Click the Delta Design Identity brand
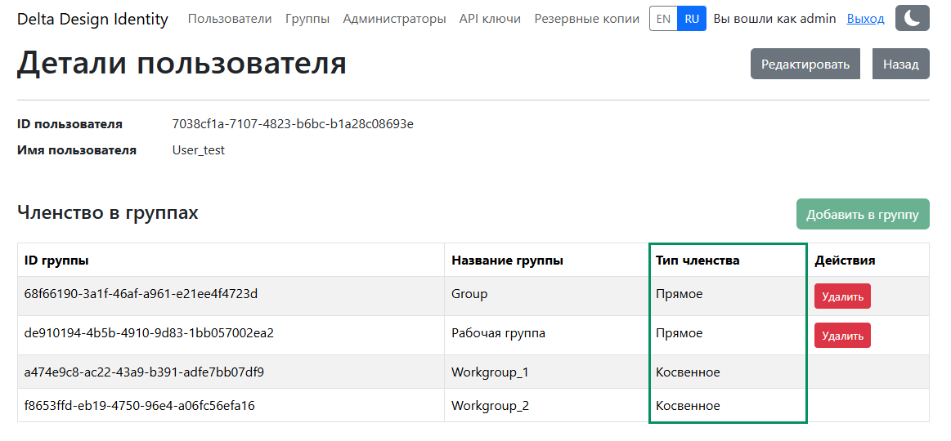Image resolution: width=951 pixels, height=441 pixels. (x=92, y=19)
